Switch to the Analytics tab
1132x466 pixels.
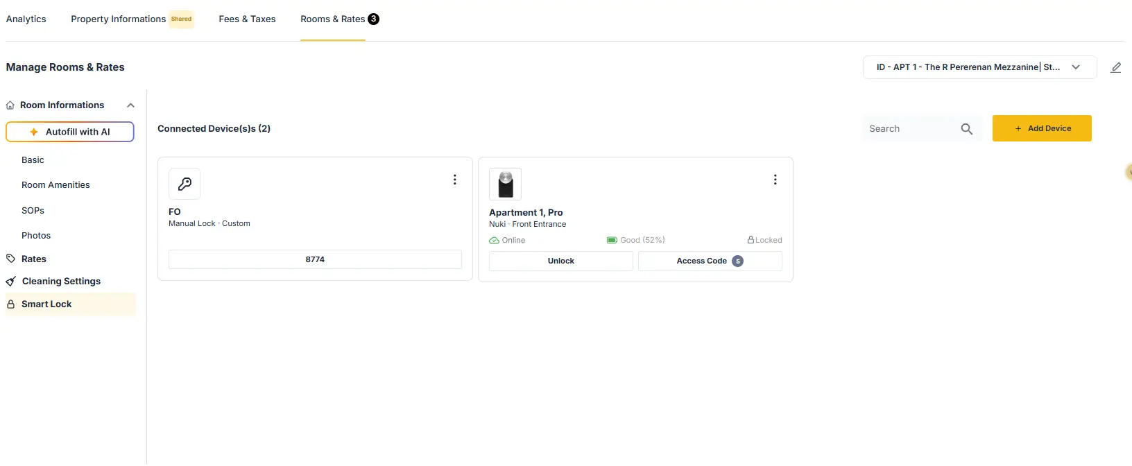pyautogui.click(x=26, y=19)
